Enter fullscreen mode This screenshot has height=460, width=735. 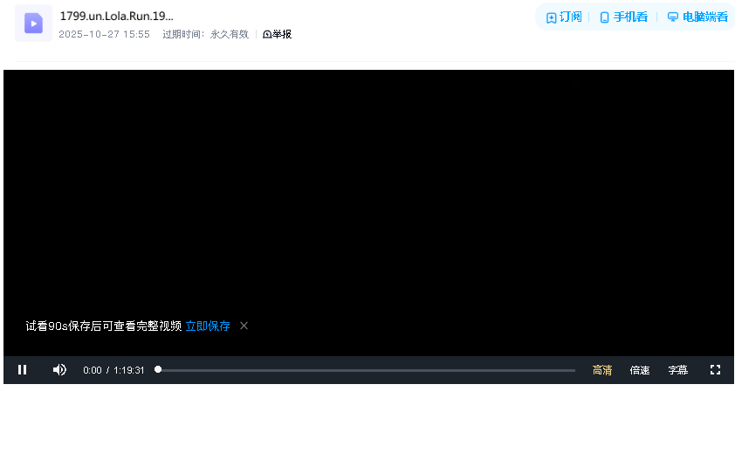click(715, 370)
